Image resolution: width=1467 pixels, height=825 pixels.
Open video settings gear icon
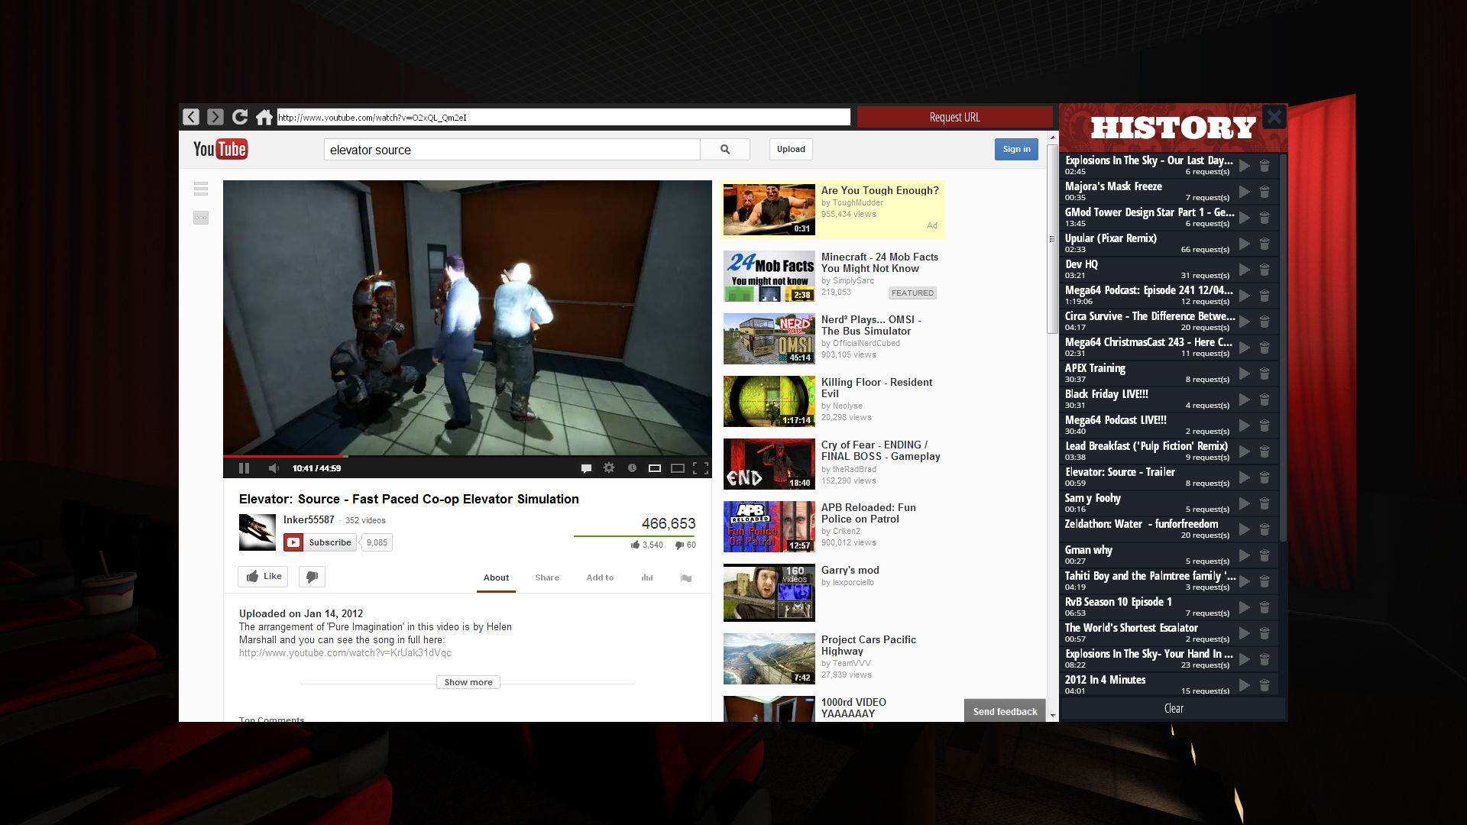coord(609,468)
